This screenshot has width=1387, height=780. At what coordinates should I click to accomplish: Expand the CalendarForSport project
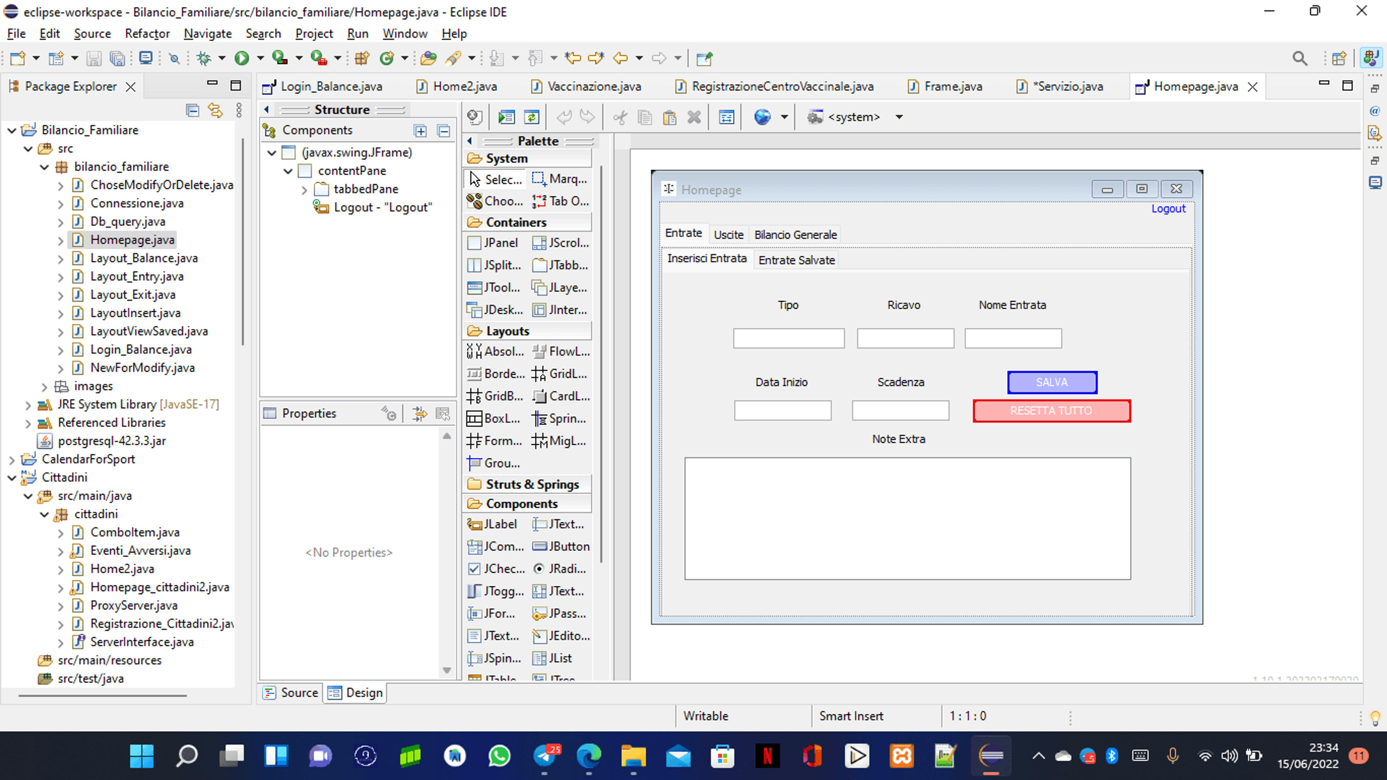pyautogui.click(x=12, y=460)
